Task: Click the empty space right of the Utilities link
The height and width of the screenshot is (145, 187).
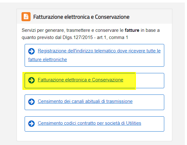Action: point(152,124)
